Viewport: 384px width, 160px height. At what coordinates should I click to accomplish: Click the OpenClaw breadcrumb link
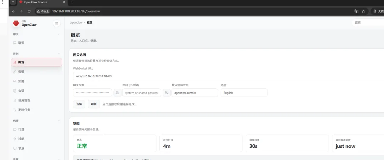click(x=76, y=22)
